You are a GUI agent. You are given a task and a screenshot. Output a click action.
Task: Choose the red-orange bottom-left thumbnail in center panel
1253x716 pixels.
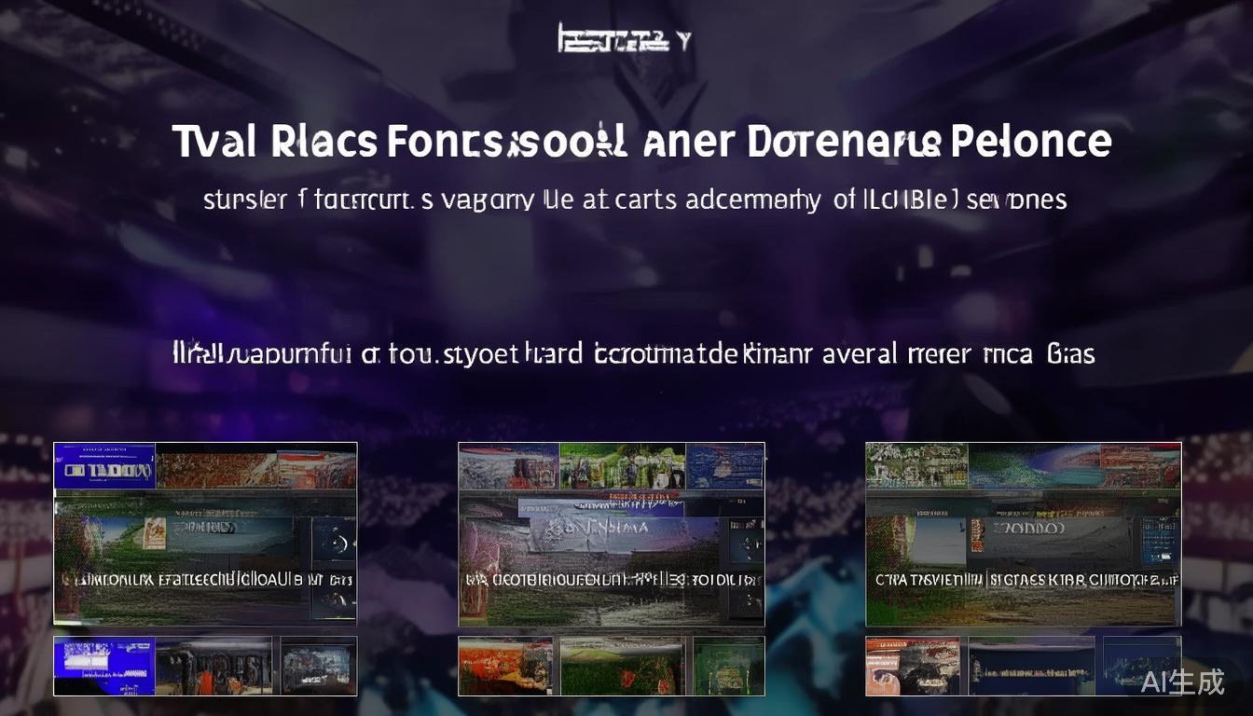(506, 666)
